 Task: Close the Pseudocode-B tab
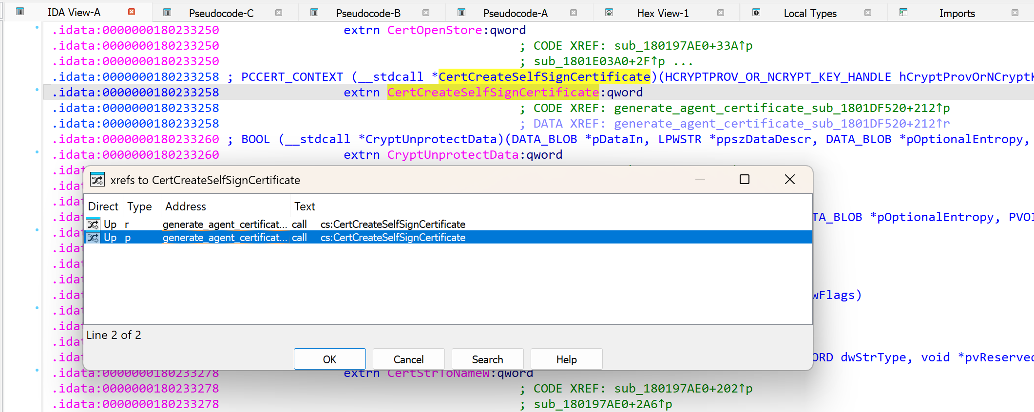click(426, 13)
